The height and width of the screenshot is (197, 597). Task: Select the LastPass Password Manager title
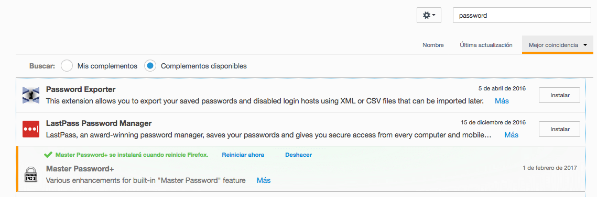99,123
